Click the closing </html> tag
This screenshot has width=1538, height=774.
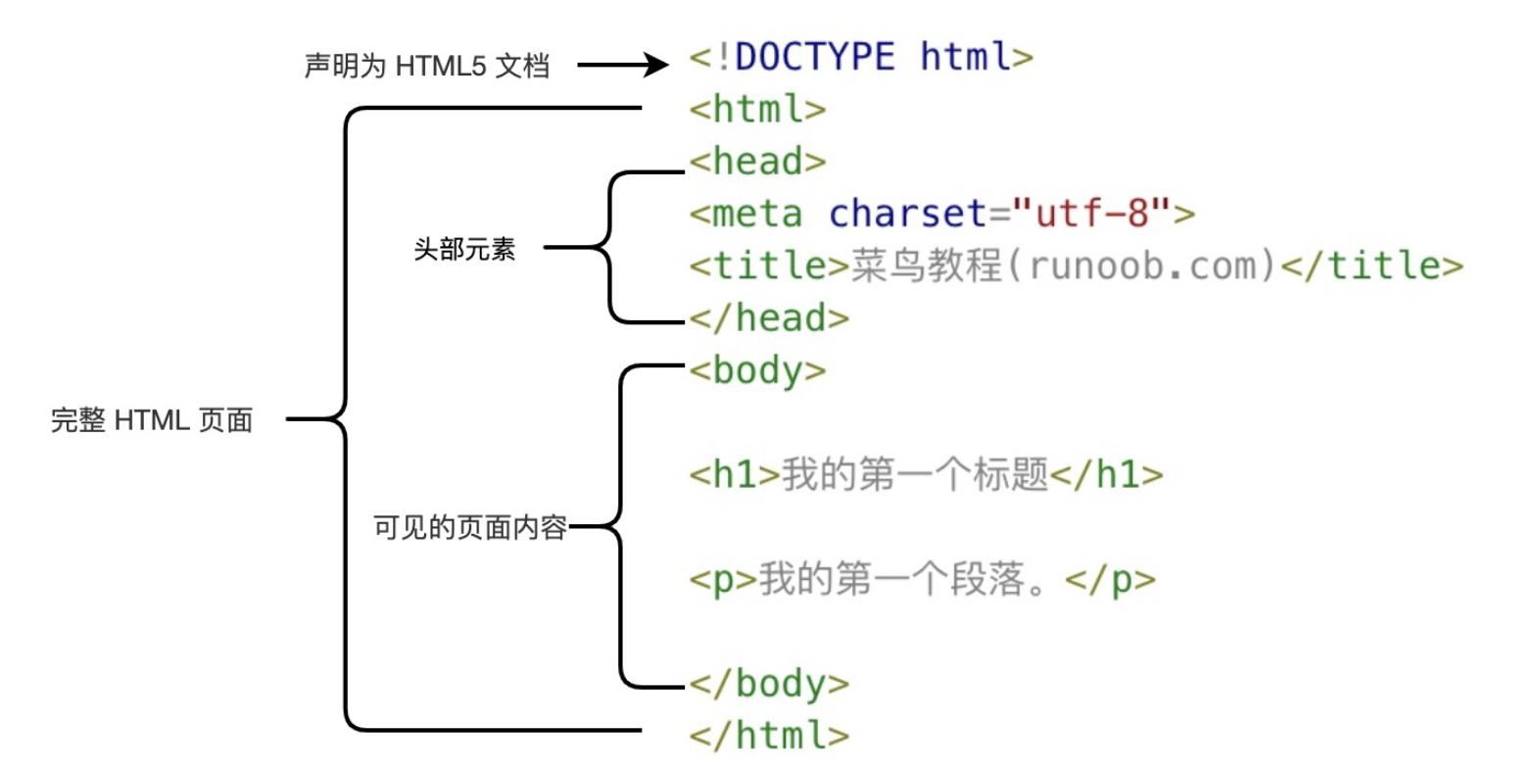tap(768, 735)
